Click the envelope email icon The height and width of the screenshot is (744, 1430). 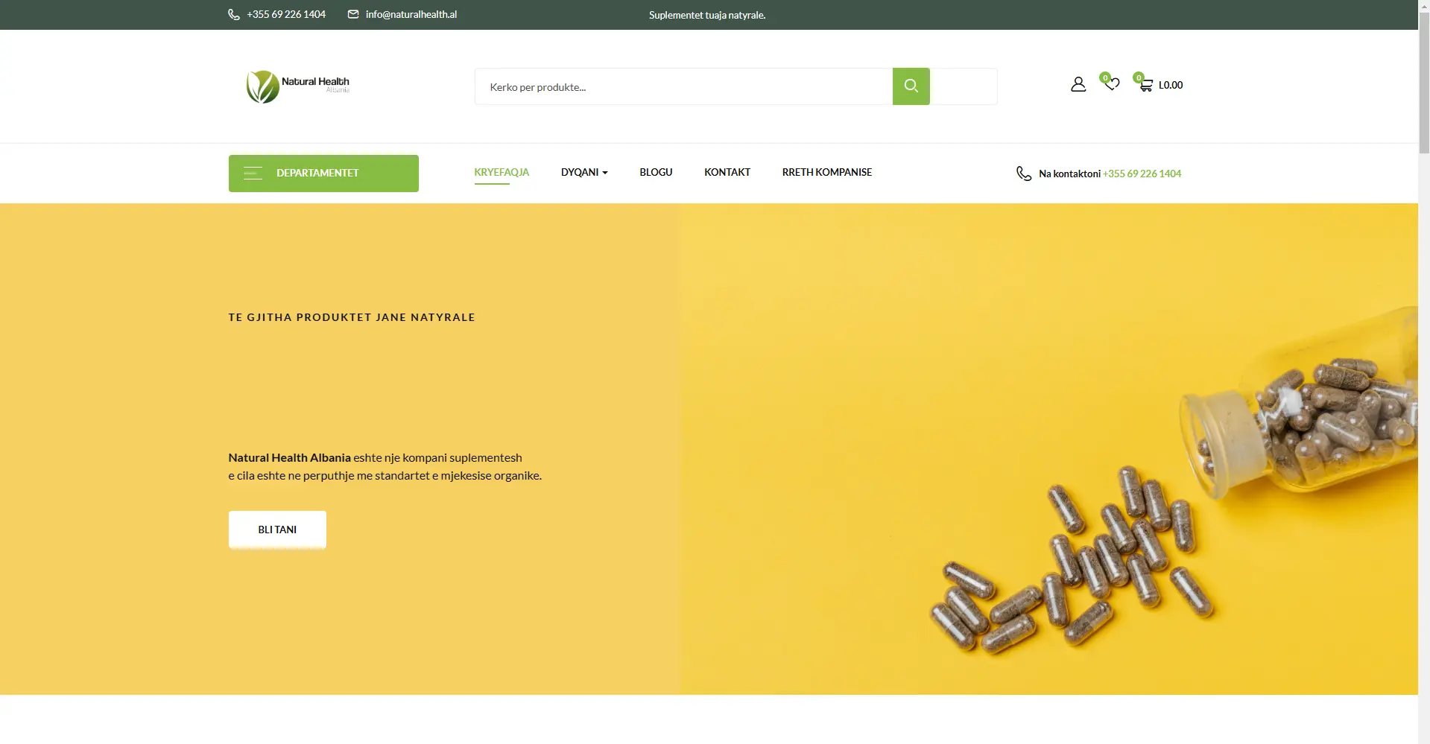353,14
